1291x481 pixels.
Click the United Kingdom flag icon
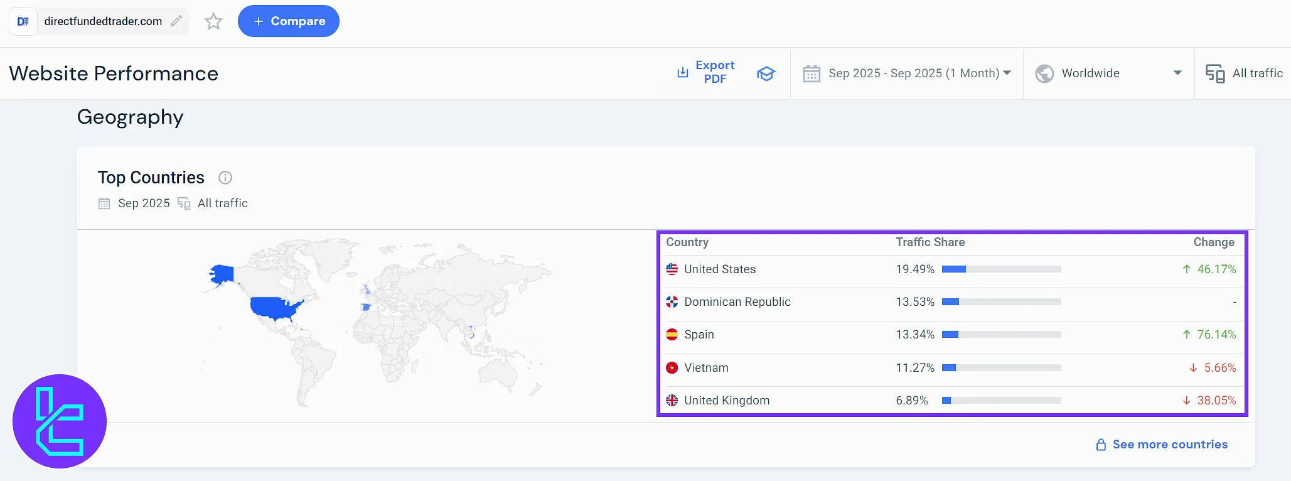[x=672, y=401]
